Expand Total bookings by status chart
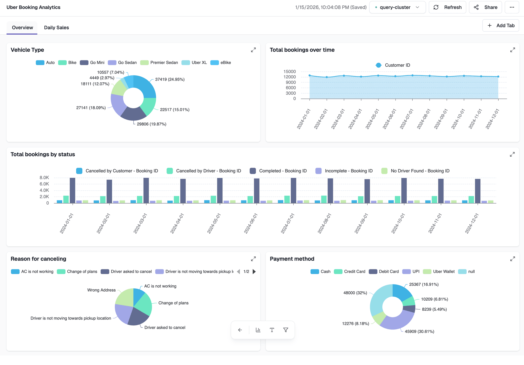The height and width of the screenshot is (365, 524). coord(512,154)
